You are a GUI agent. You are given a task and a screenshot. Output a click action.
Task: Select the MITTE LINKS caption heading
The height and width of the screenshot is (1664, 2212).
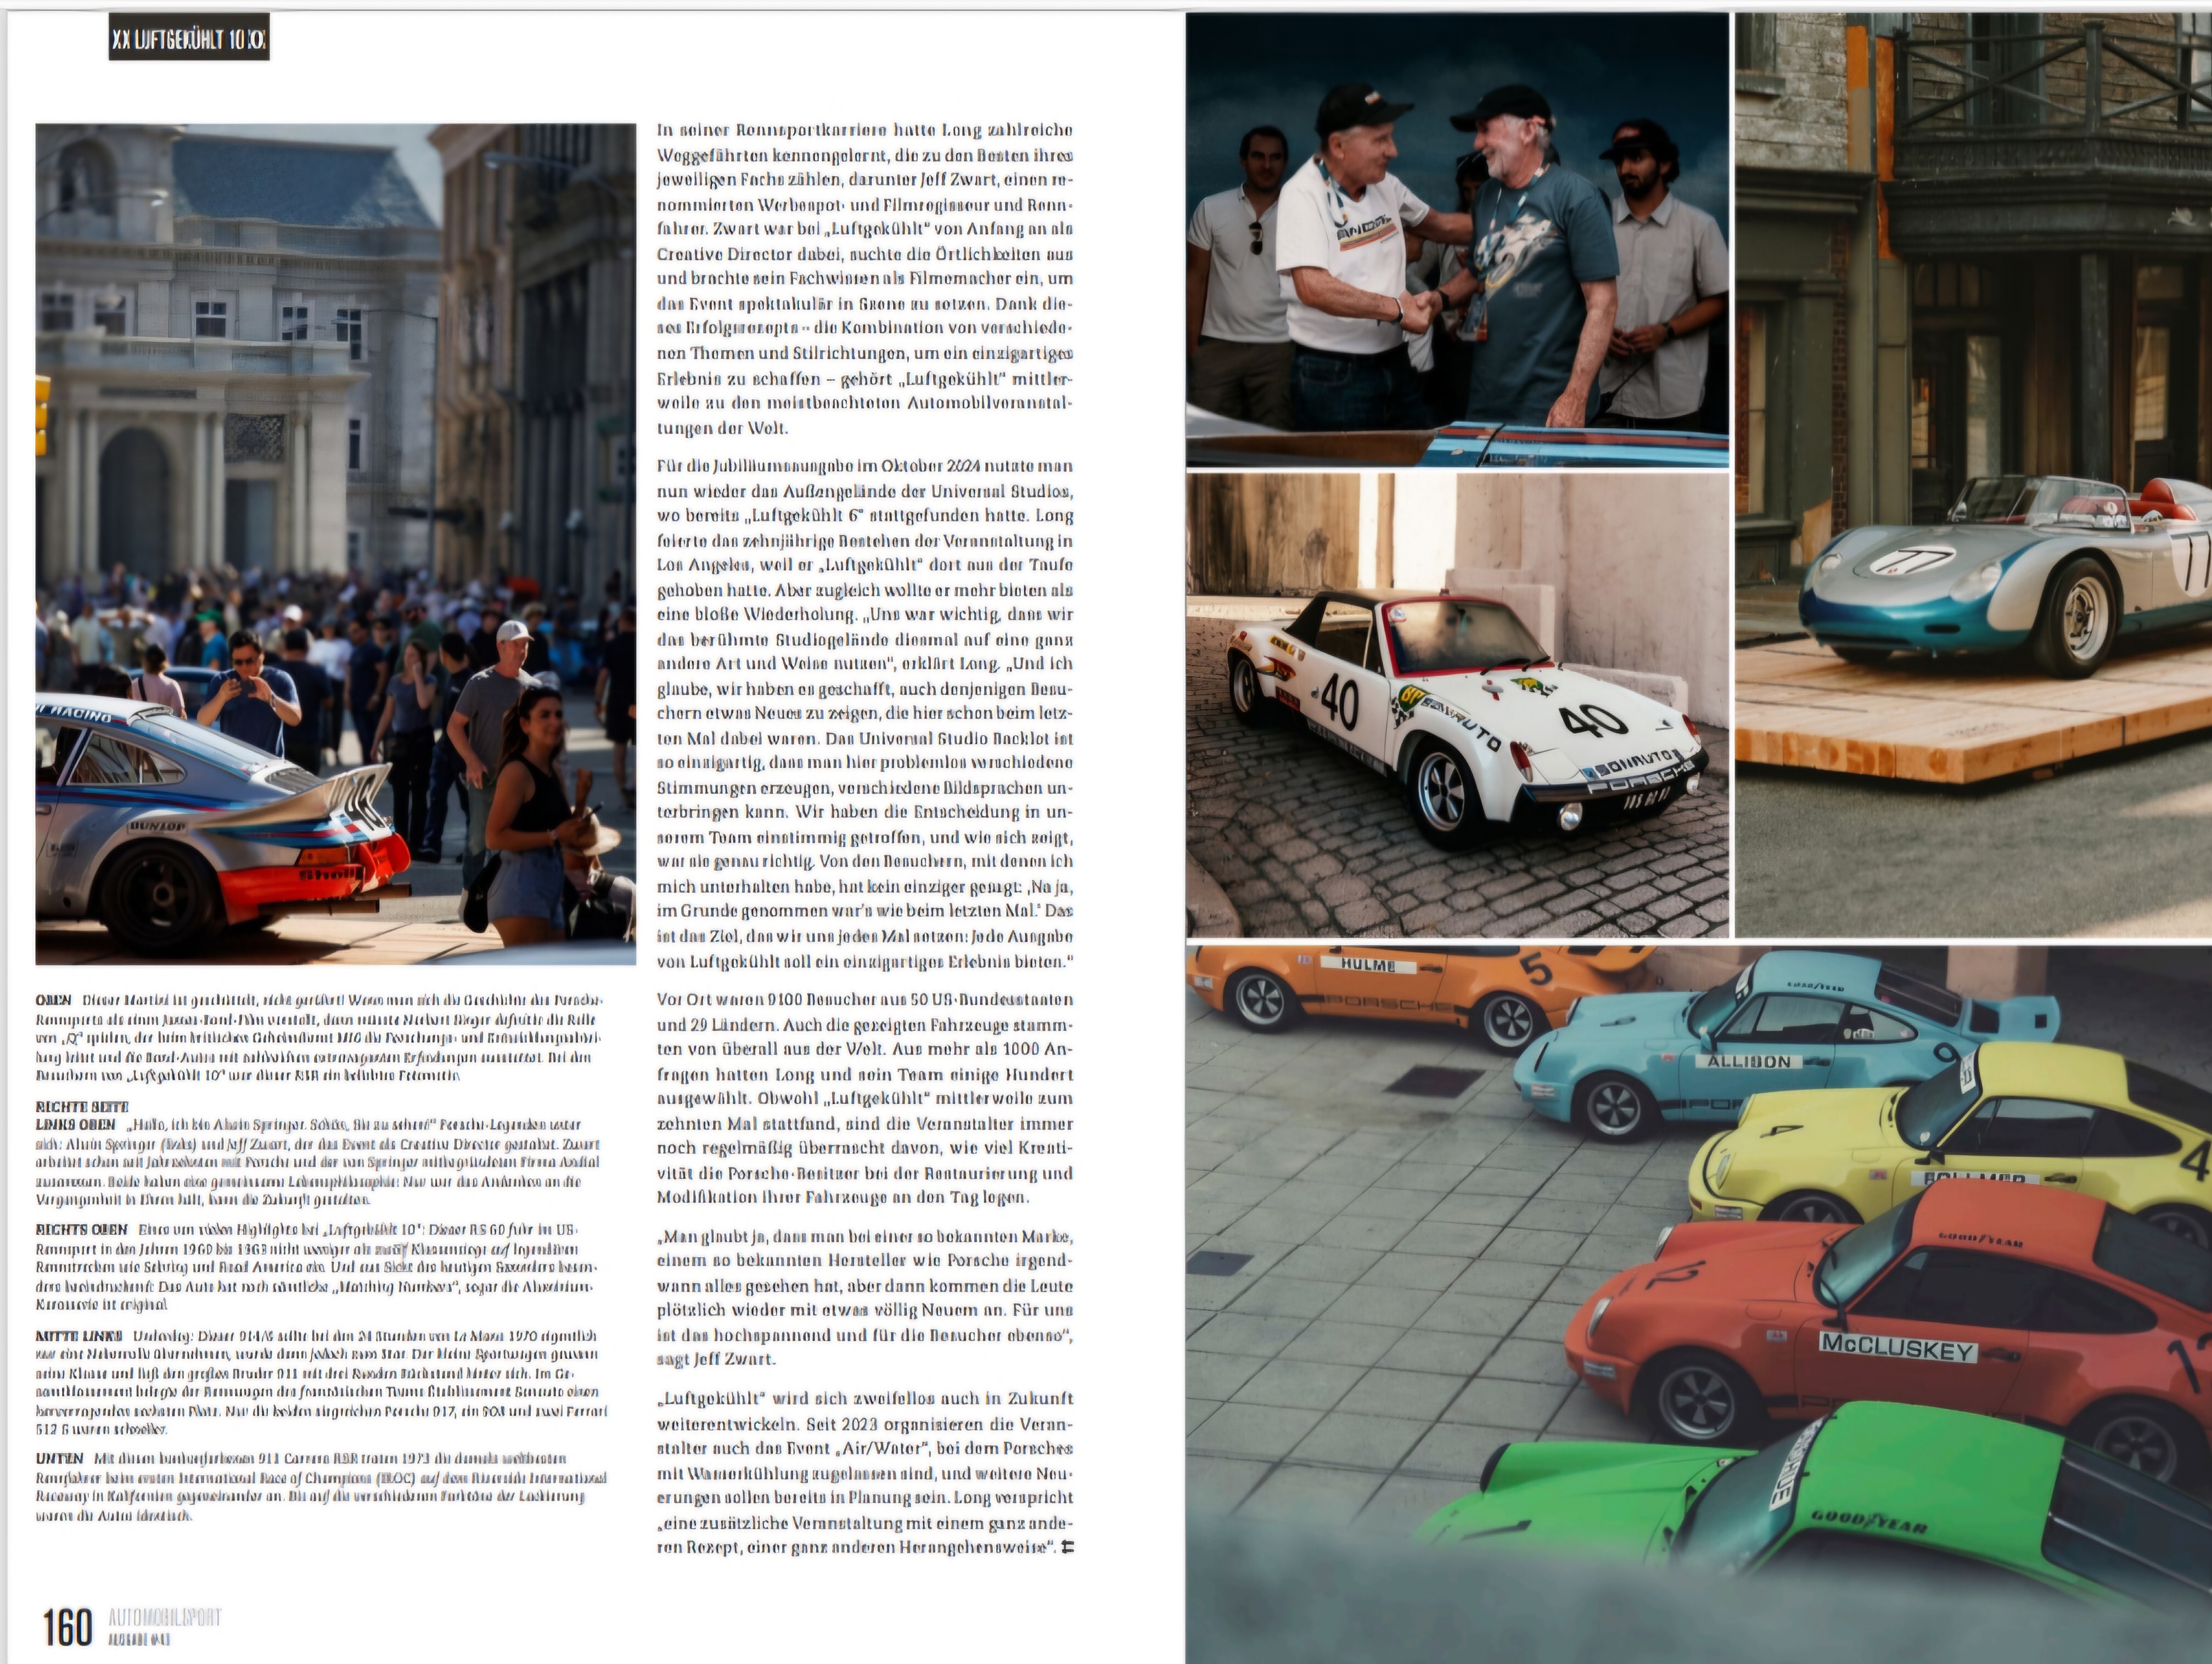point(79,1336)
